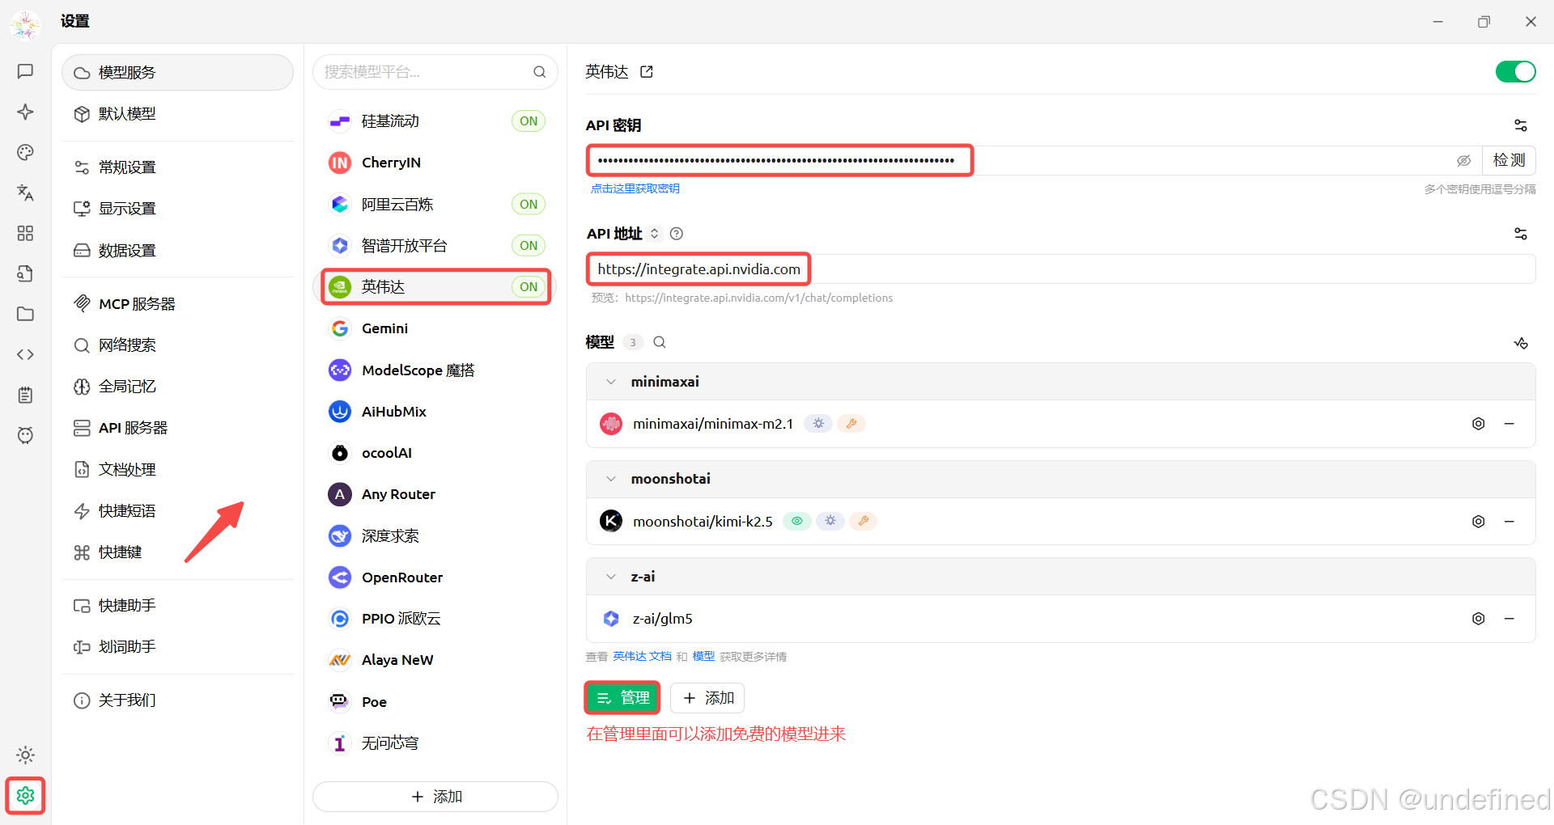This screenshot has height=825, width=1554.
Task: Toggle the 英伟达 provider enable switch
Action: (x=1515, y=72)
